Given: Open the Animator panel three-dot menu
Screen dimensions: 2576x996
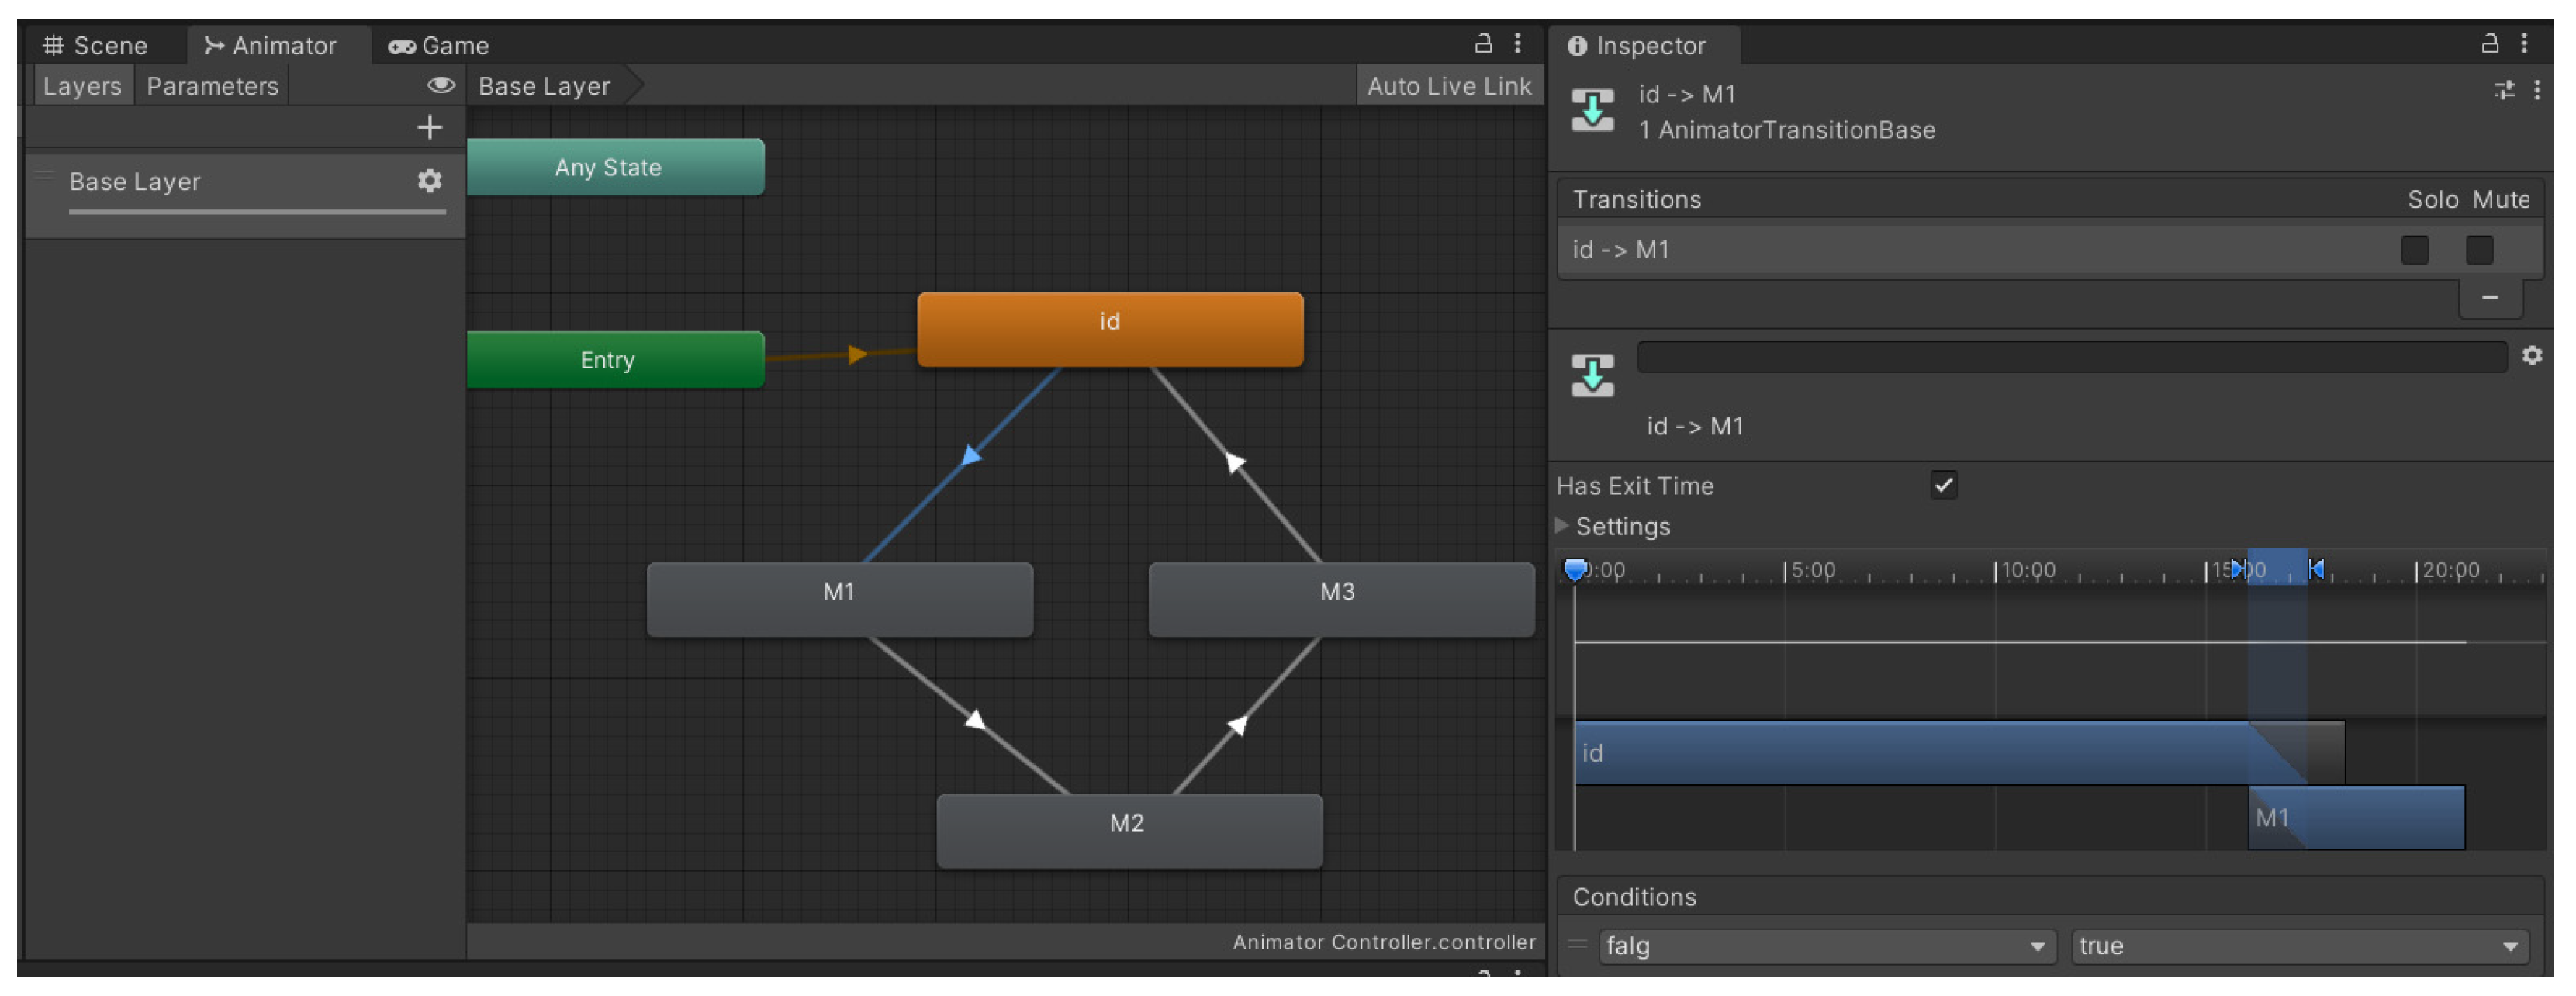Looking at the screenshot, I should [1517, 43].
